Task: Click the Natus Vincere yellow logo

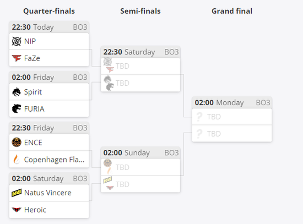Action: [17, 193]
